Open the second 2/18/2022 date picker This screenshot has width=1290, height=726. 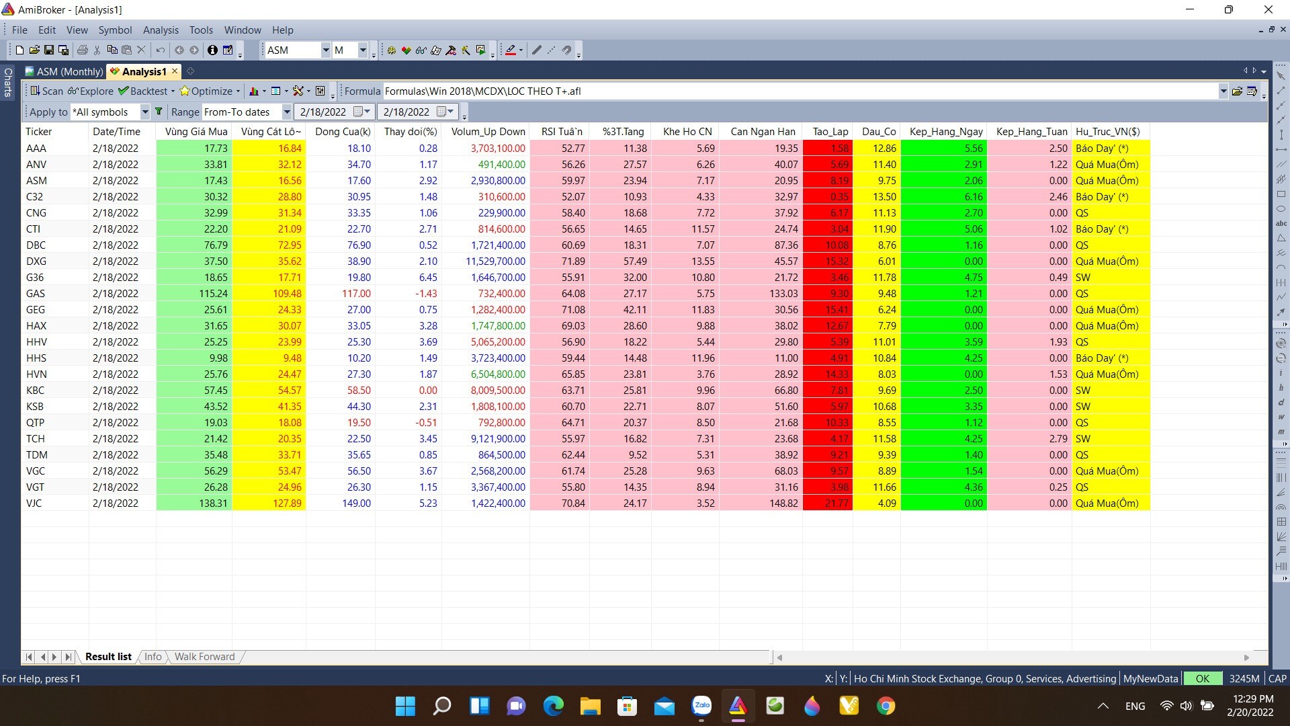(445, 112)
